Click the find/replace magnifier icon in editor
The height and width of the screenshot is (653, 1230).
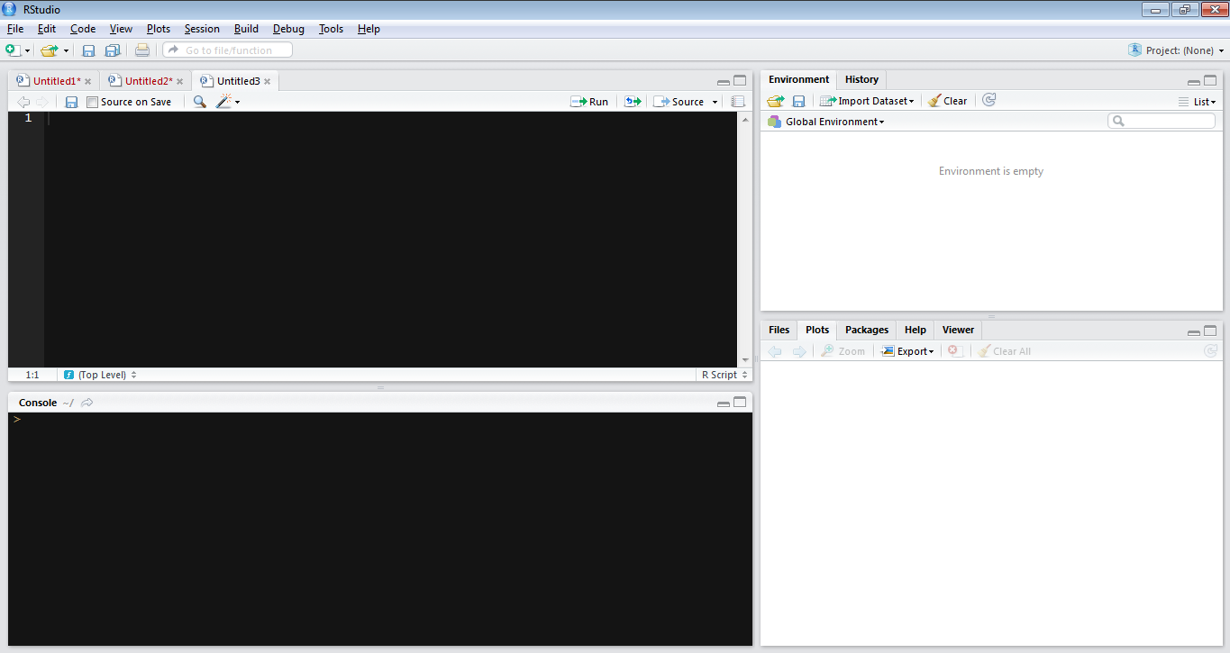(200, 102)
